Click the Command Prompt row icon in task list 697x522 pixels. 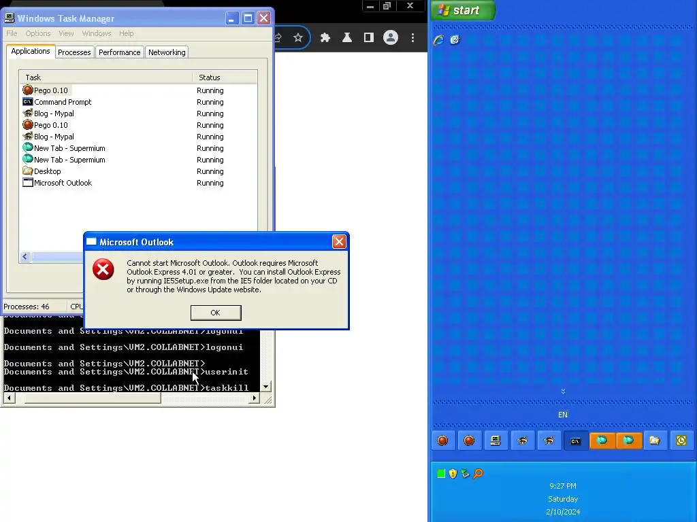[x=27, y=102]
